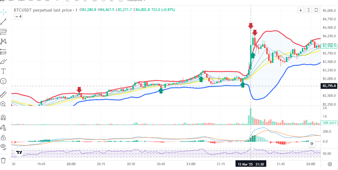The image size is (338, 170).
Task: Open the emoji icons tool
Action: (x=3, y=81)
